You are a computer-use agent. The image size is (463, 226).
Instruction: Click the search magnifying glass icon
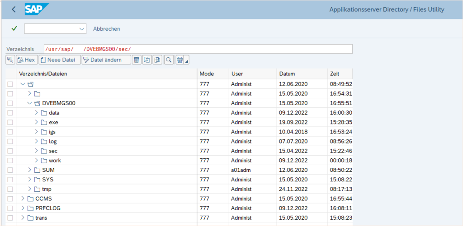point(169,60)
